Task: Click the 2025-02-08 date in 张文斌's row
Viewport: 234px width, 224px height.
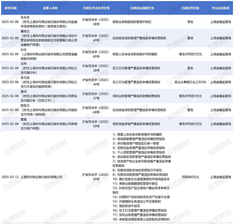Action: [10, 82]
